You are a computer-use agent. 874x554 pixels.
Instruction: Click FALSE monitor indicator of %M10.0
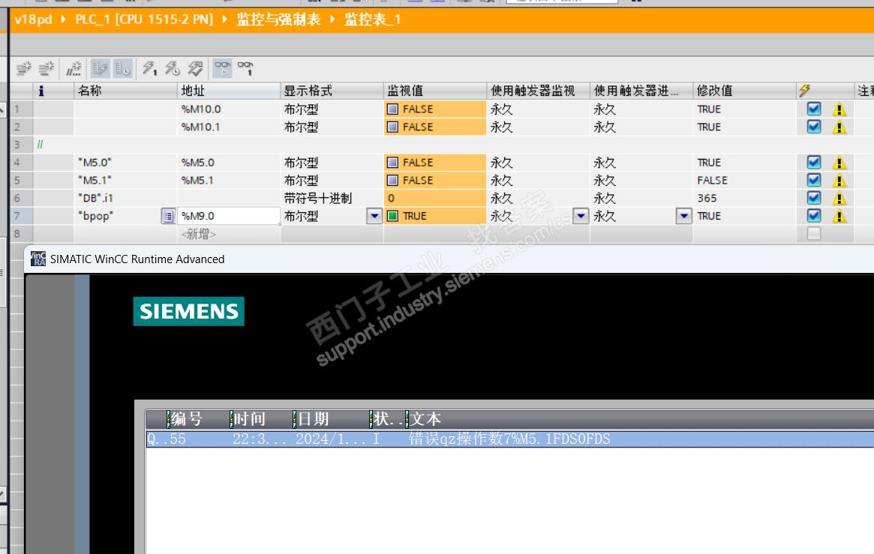(x=392, y=109)
